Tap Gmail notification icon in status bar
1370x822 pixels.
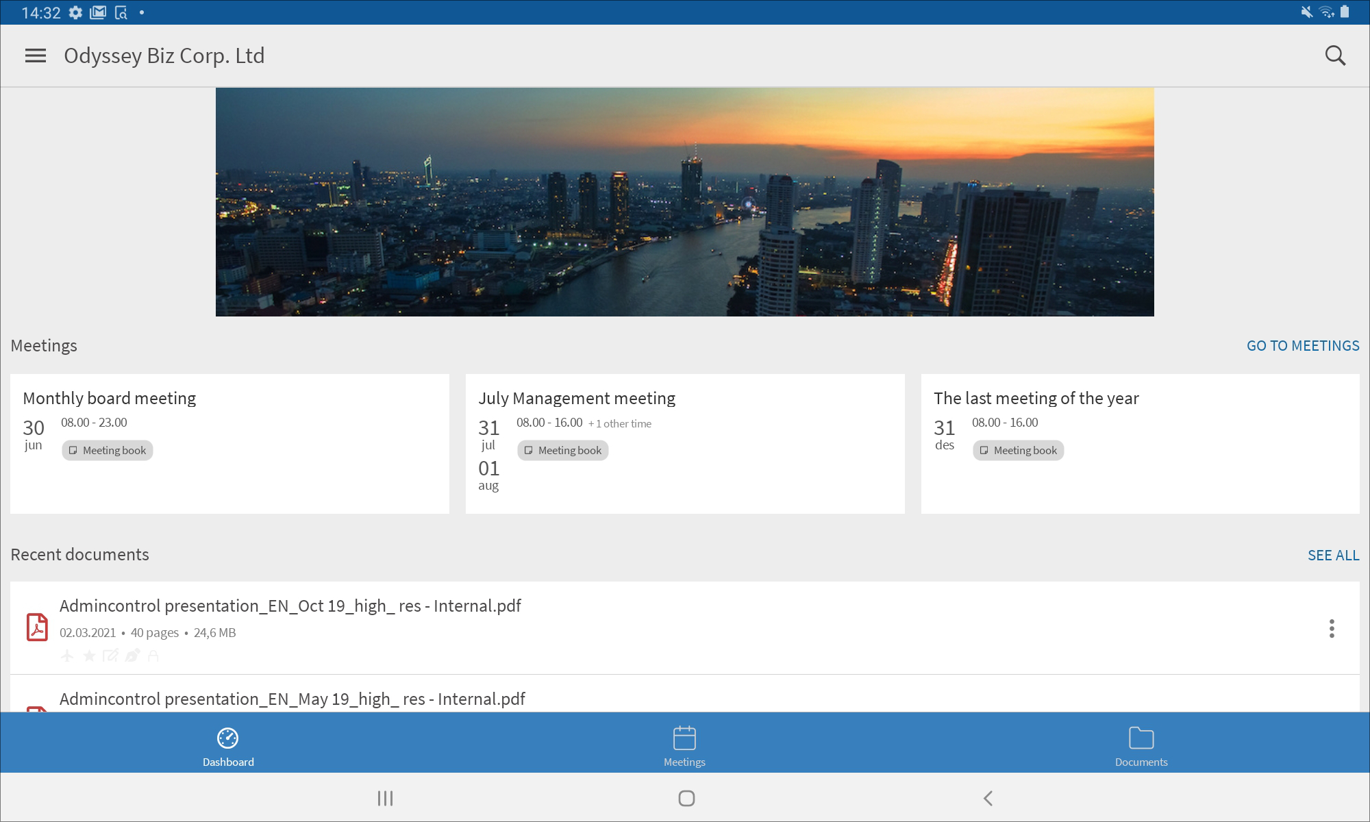click(98, 12)
